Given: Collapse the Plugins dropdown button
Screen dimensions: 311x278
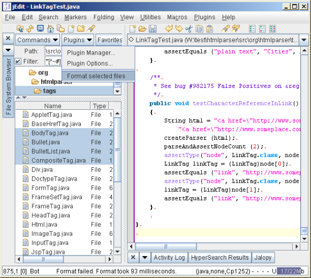Looking at the screenshot, I should (78, 40).
